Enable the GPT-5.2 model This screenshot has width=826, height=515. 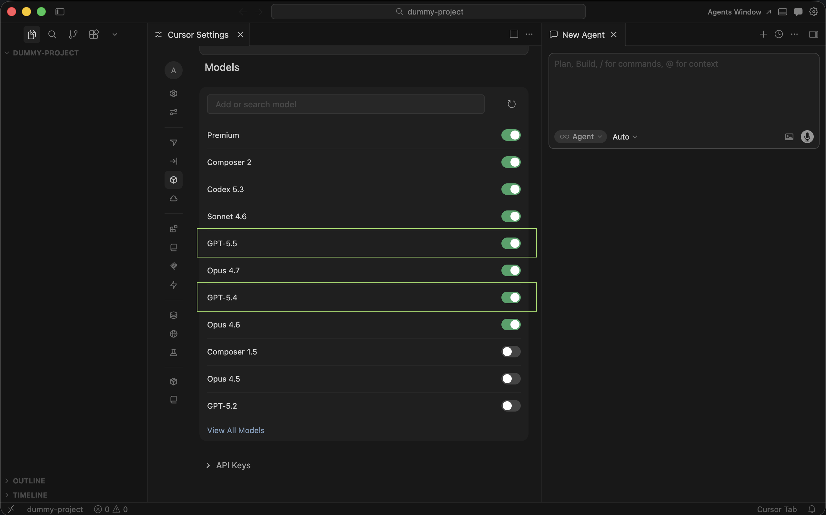[511, 406]
